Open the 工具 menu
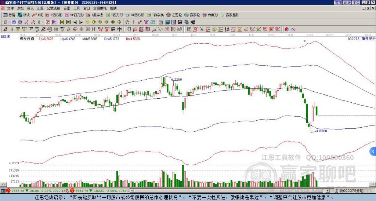The height and width of the screenshot is (201, 376). click(x=77, y=8)
